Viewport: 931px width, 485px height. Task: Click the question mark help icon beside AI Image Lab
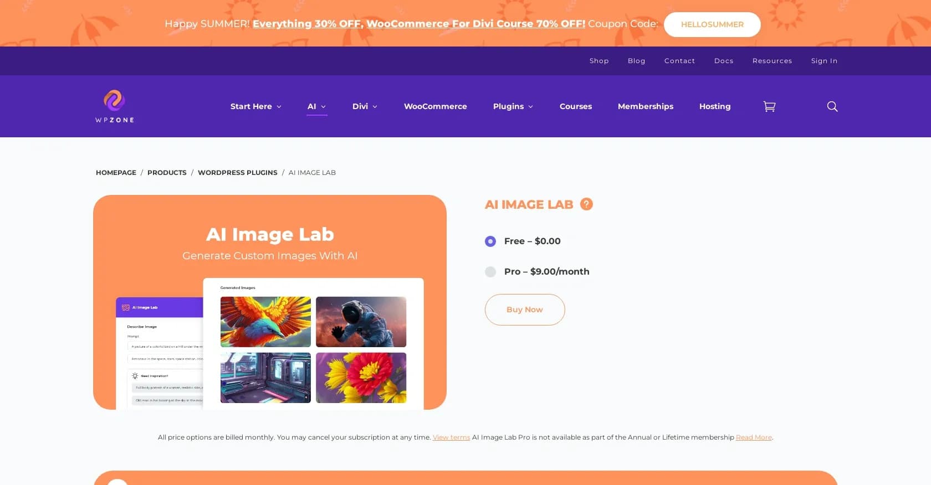coord(586,204)
